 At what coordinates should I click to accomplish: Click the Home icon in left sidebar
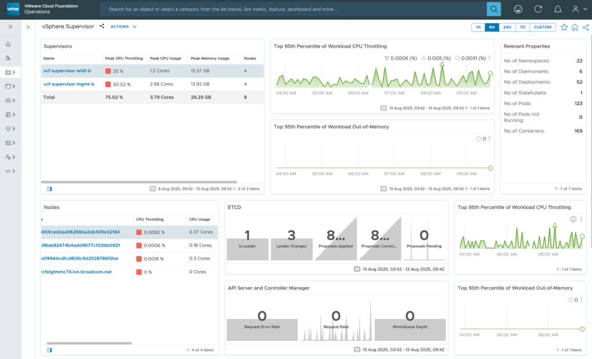[8, 44]
